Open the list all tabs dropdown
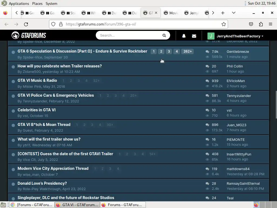The height and width of the screenshot is (208, 277). pos(233,13)
